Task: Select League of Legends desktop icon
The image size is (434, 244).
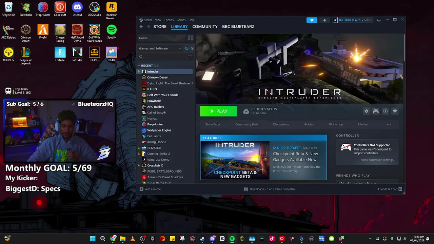Action: 25,56
